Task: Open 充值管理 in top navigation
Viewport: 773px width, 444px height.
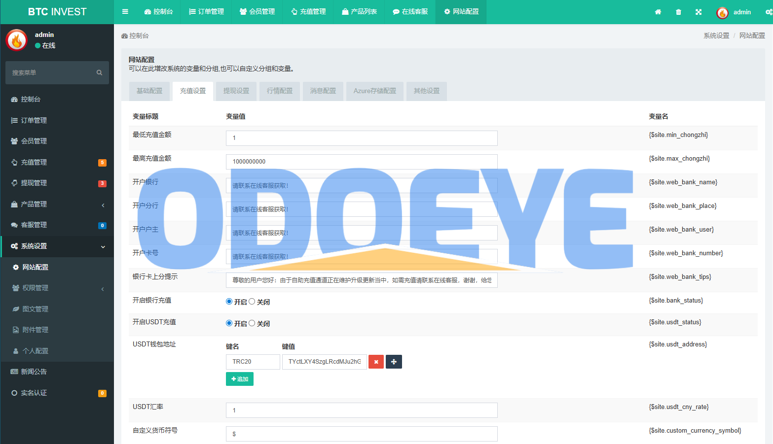Action: (x=308, y=12)
